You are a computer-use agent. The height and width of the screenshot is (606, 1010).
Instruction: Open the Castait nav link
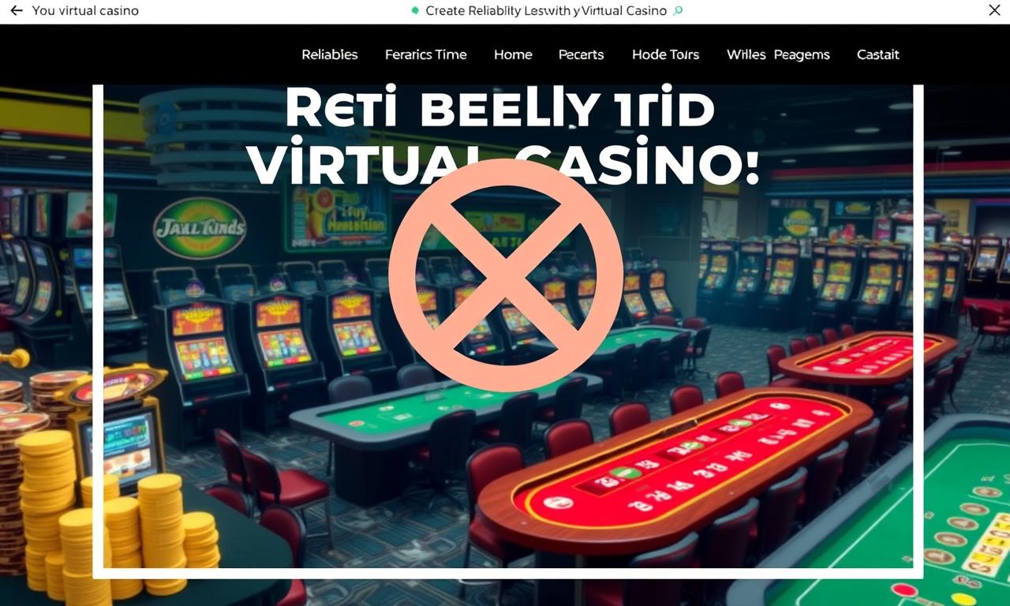(x=878, y=54)
